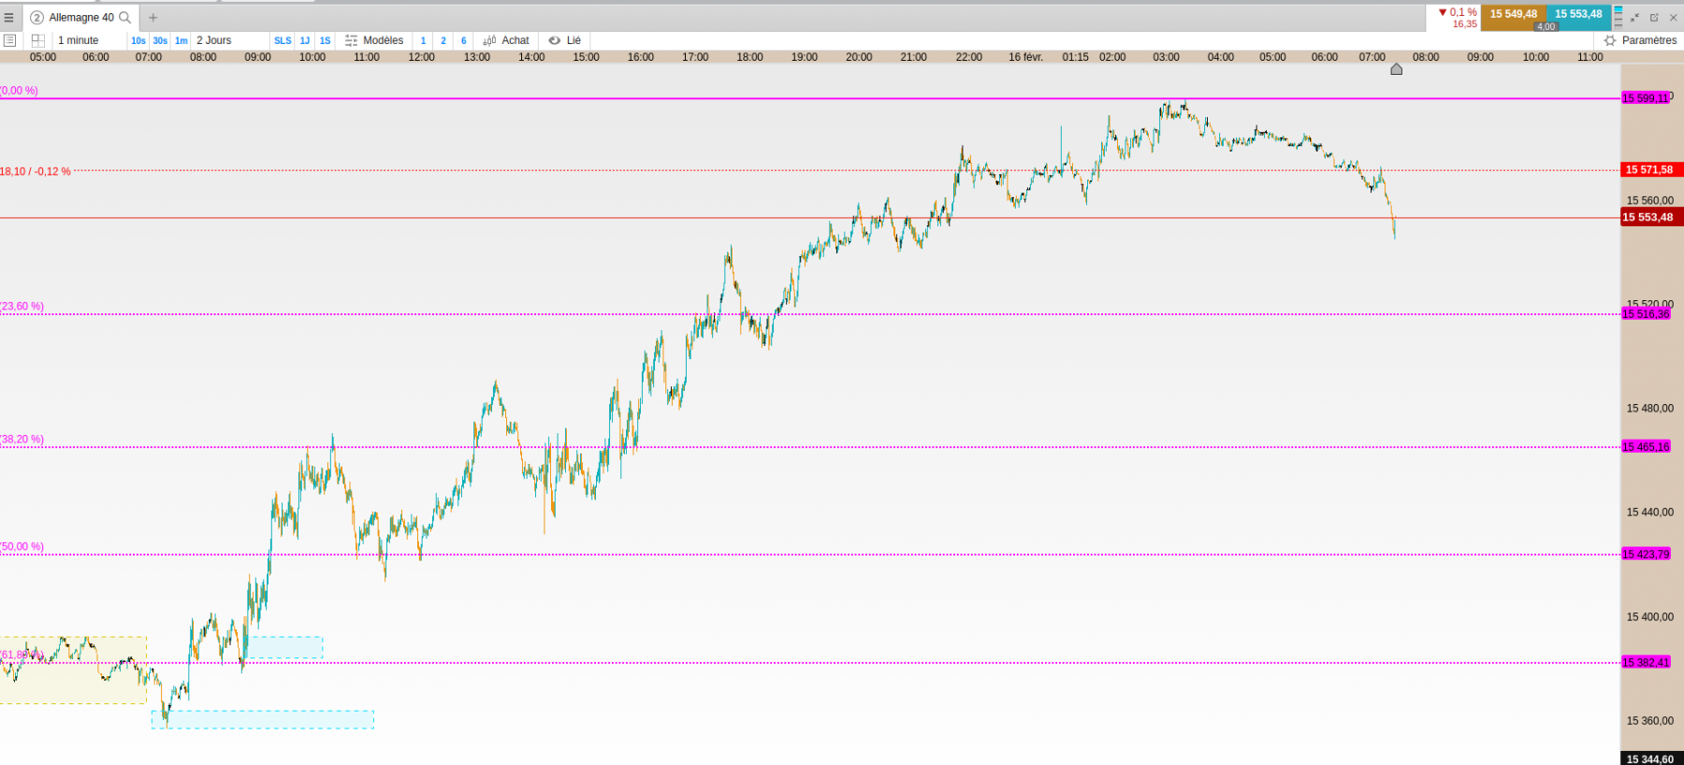Click the search magnifier next to Allemagne 40
1684x765 pixels.
point(125,18)
